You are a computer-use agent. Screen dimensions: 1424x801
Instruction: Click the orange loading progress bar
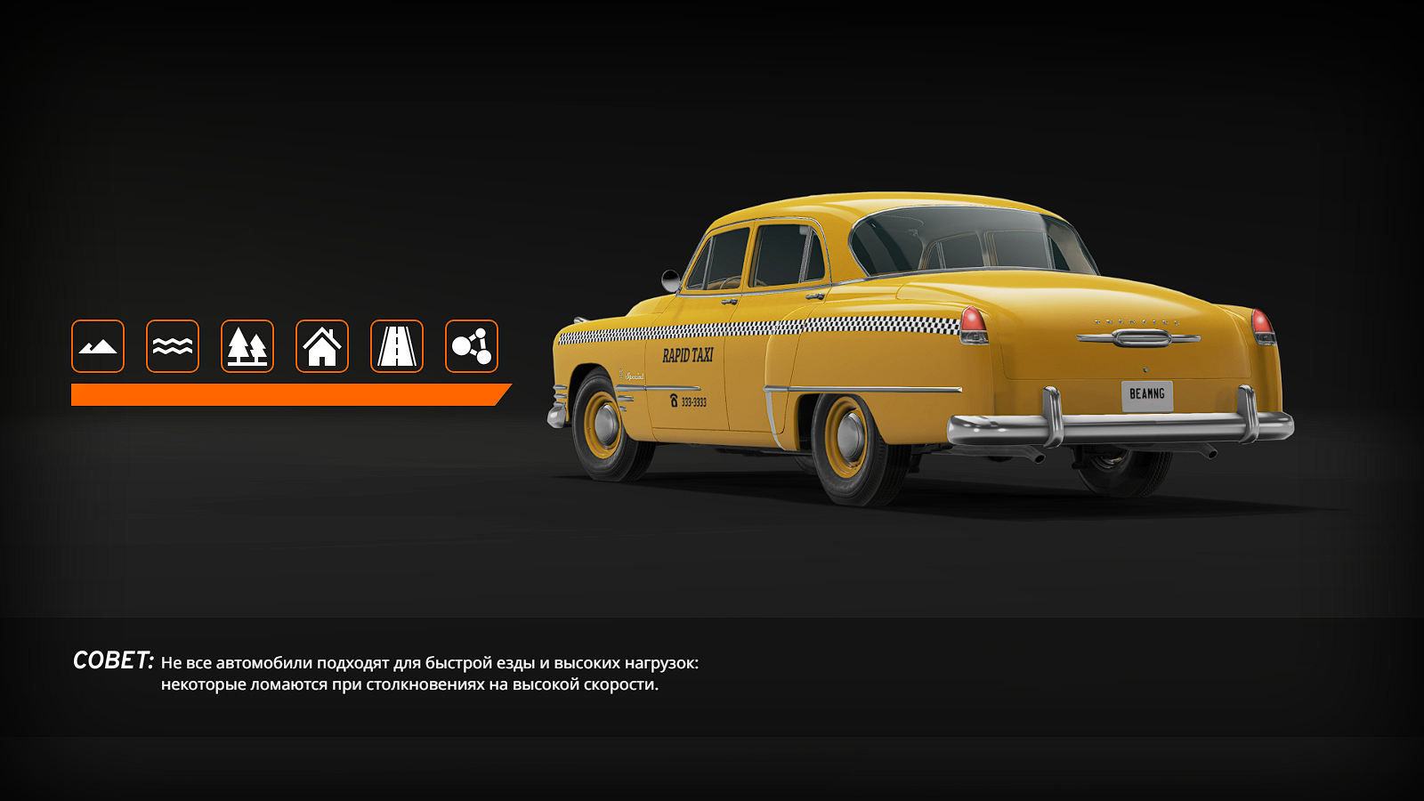point(291,395)
